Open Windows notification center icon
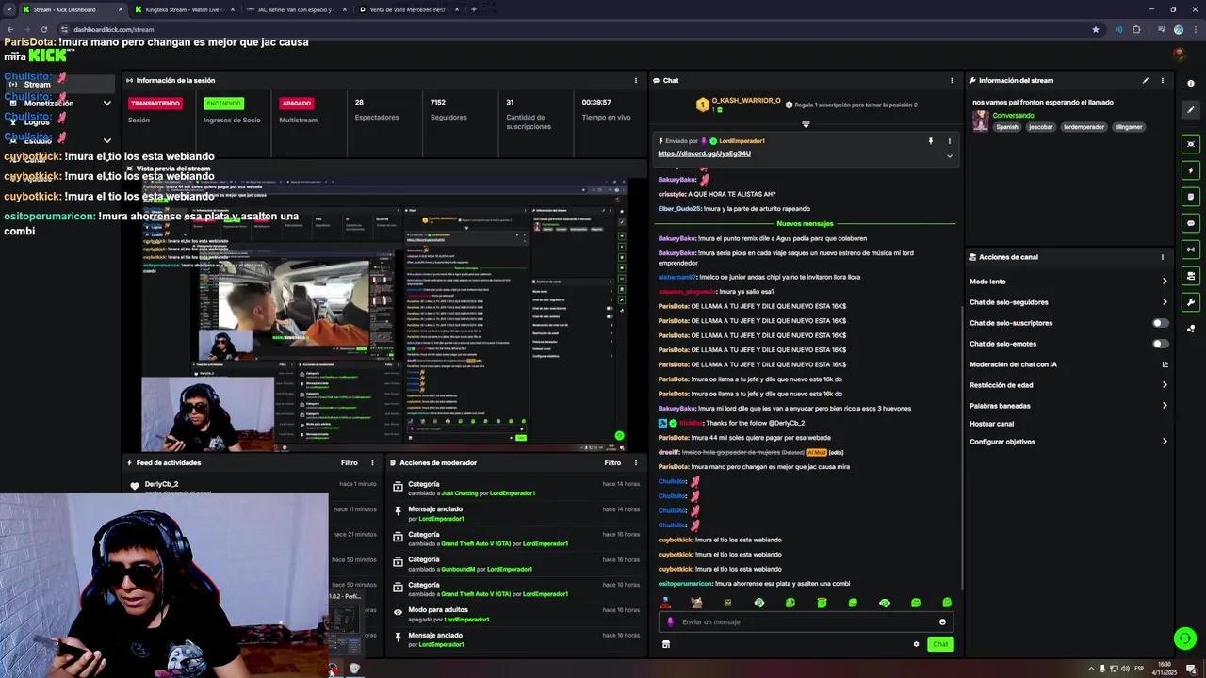This screenshot has height=678, width=1206. (1191, 669)
